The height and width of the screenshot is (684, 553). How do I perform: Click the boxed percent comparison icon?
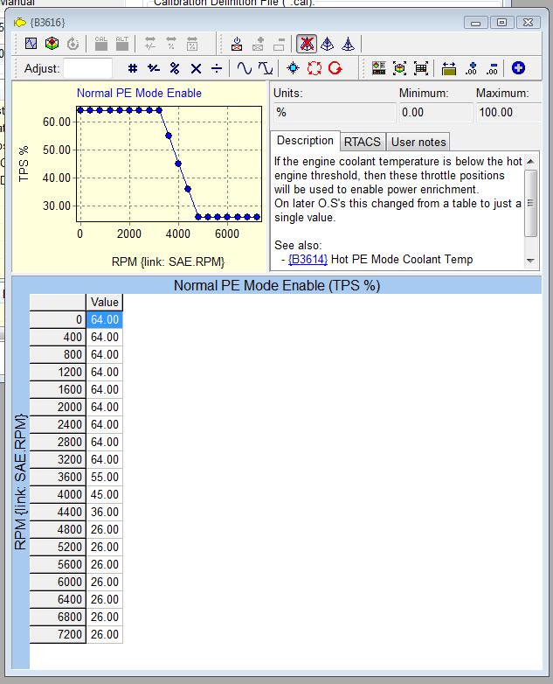click(191, 44)
